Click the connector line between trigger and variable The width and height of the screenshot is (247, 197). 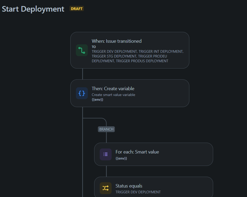click(83, 74)
